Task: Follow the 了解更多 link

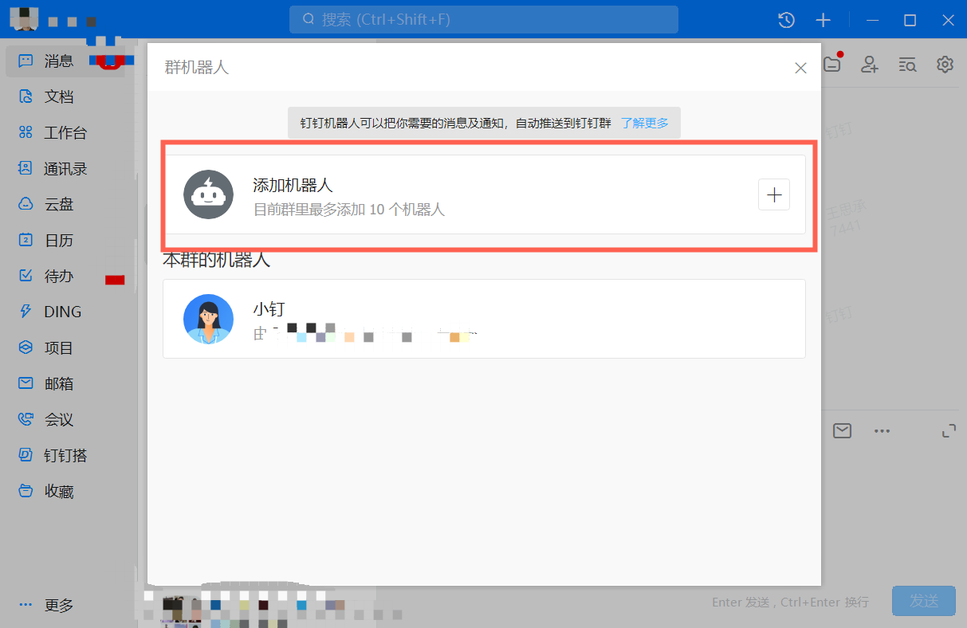Action: coord(645,124)
